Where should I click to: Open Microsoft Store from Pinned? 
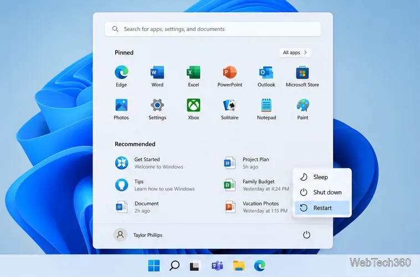point(303,76)
